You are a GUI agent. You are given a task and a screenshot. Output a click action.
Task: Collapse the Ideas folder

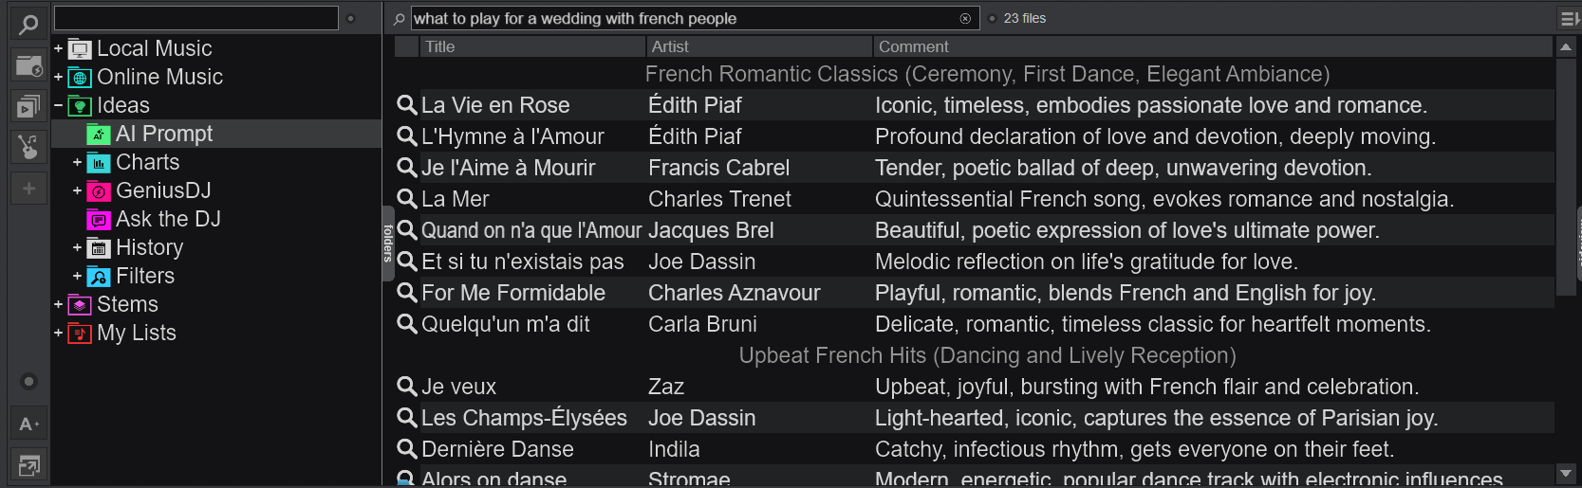coord(59,105)
